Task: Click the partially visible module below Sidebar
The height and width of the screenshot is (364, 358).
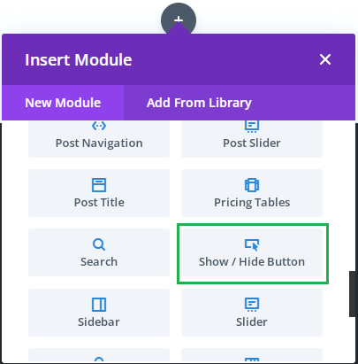Action: pyautogui.click(x=99, y=355)
